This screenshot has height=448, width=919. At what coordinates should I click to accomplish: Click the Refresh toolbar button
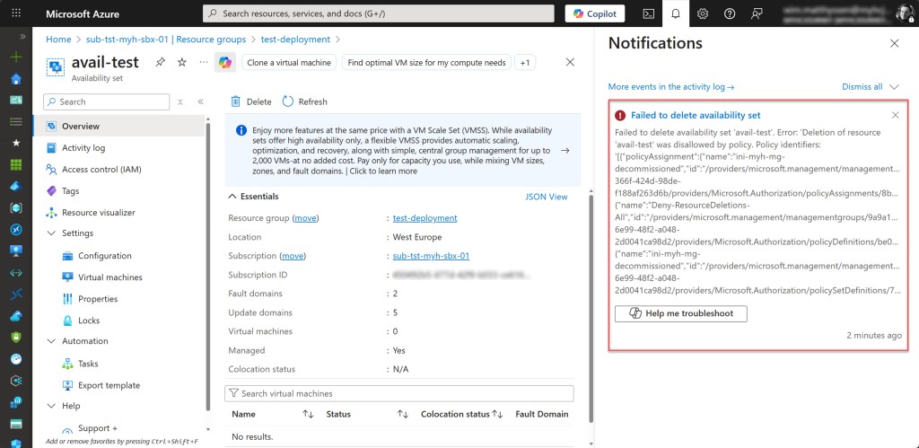[x=305, y=101]
